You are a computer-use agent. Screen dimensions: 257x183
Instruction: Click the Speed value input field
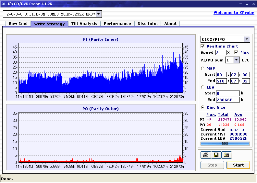pos(221,52)
